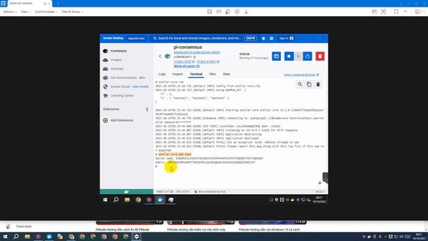The width and height of the screenshot is (428, 241).
Task: Open search in the remote taskbar
Action: click(116, 199)
